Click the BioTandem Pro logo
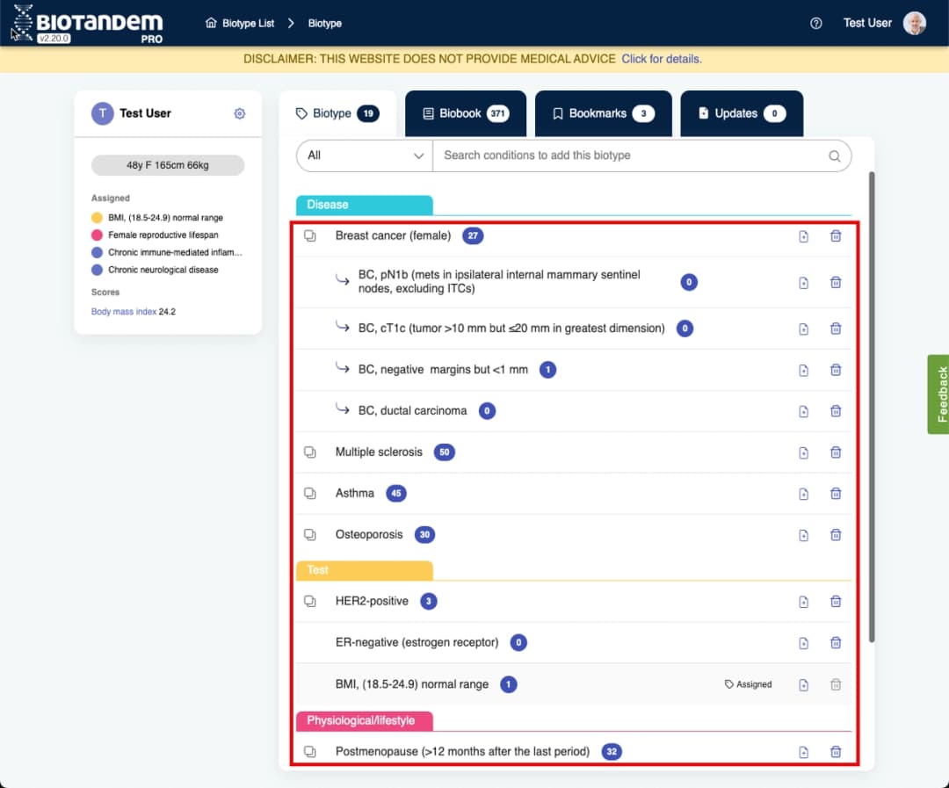The height and width of the screenshot is (788, 949). pos(87,23)
